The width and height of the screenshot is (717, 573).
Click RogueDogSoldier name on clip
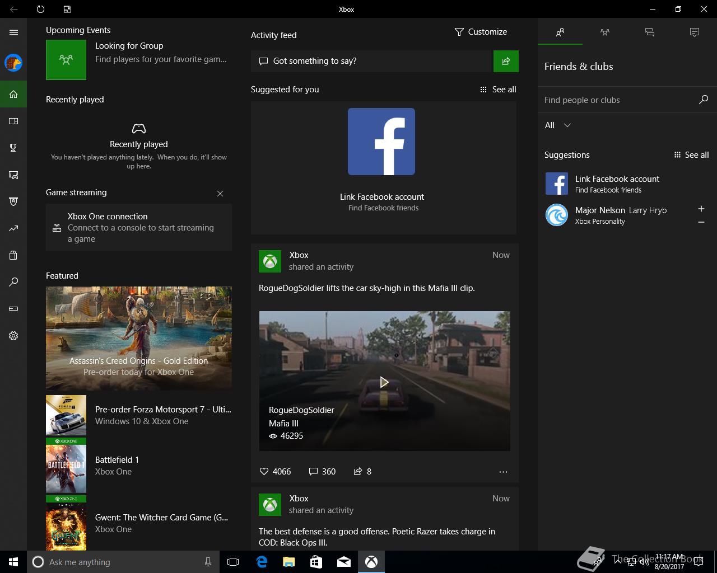pyautogui.click(x=301, y=410)
